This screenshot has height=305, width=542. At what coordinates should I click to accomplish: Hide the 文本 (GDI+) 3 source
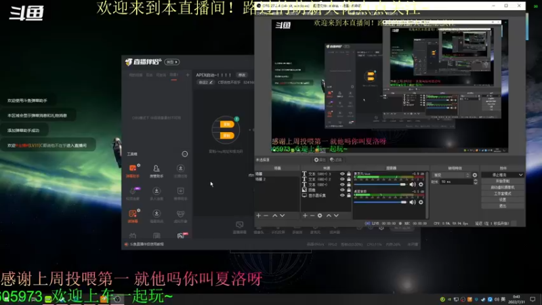[342, 174]
